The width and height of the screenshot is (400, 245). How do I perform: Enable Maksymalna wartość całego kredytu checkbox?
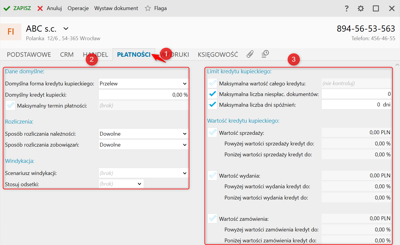pos(212,83)
